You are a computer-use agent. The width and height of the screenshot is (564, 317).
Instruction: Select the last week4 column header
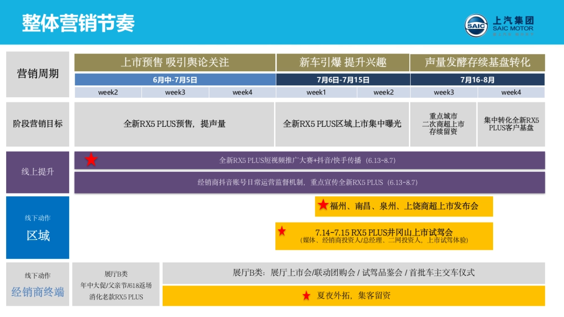(x=510, y=93)
